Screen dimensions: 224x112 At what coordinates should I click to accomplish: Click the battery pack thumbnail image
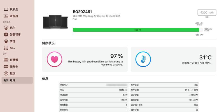click(x=55, y=22)
